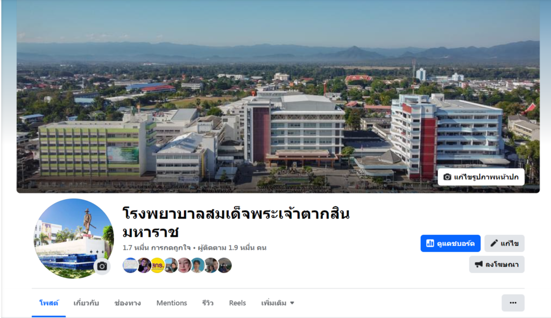The image size is (551, 318).
Task: Show the Reels tab
Action: tap(237, 303)
